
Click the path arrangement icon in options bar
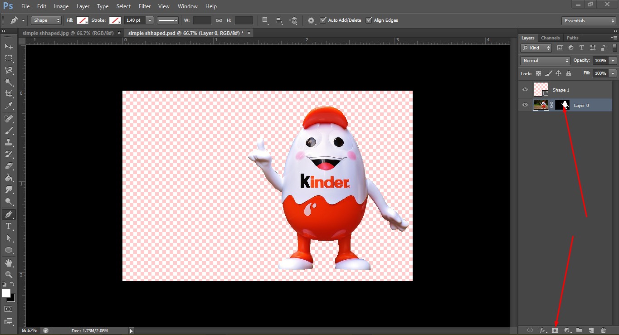click(x=293, y=20)
